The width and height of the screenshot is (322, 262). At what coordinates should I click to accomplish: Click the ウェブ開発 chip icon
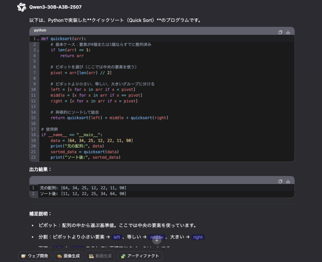pos(23,256)
